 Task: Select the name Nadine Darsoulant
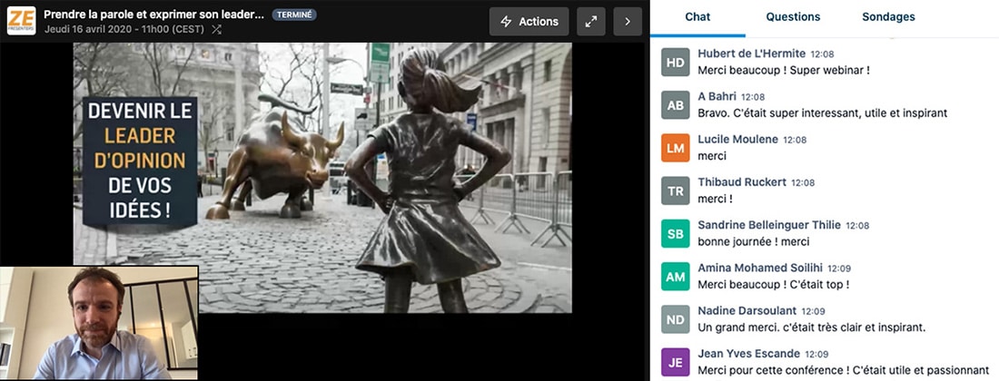click(747, 311)
